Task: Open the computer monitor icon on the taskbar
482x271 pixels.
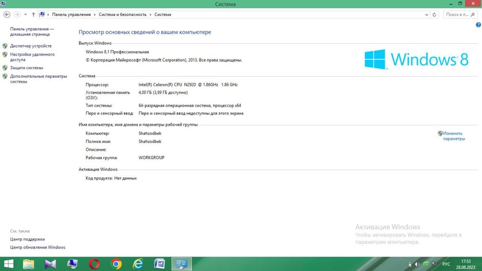Action: click(x=72, y=264)
